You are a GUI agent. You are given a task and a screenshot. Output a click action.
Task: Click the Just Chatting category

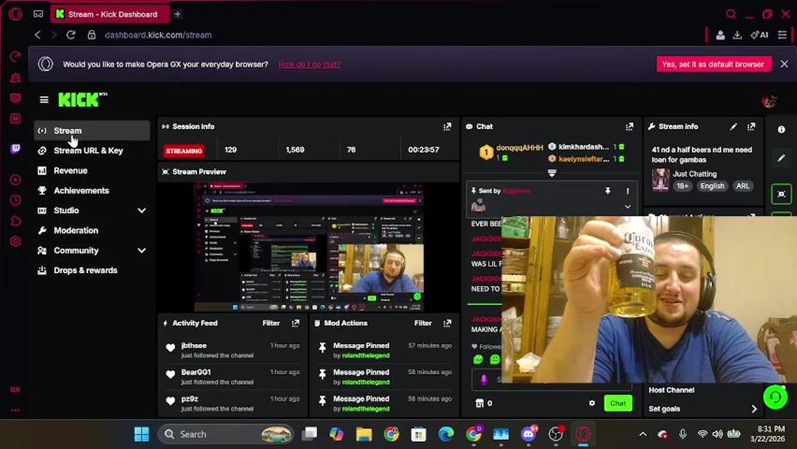[x=694, y=174]
